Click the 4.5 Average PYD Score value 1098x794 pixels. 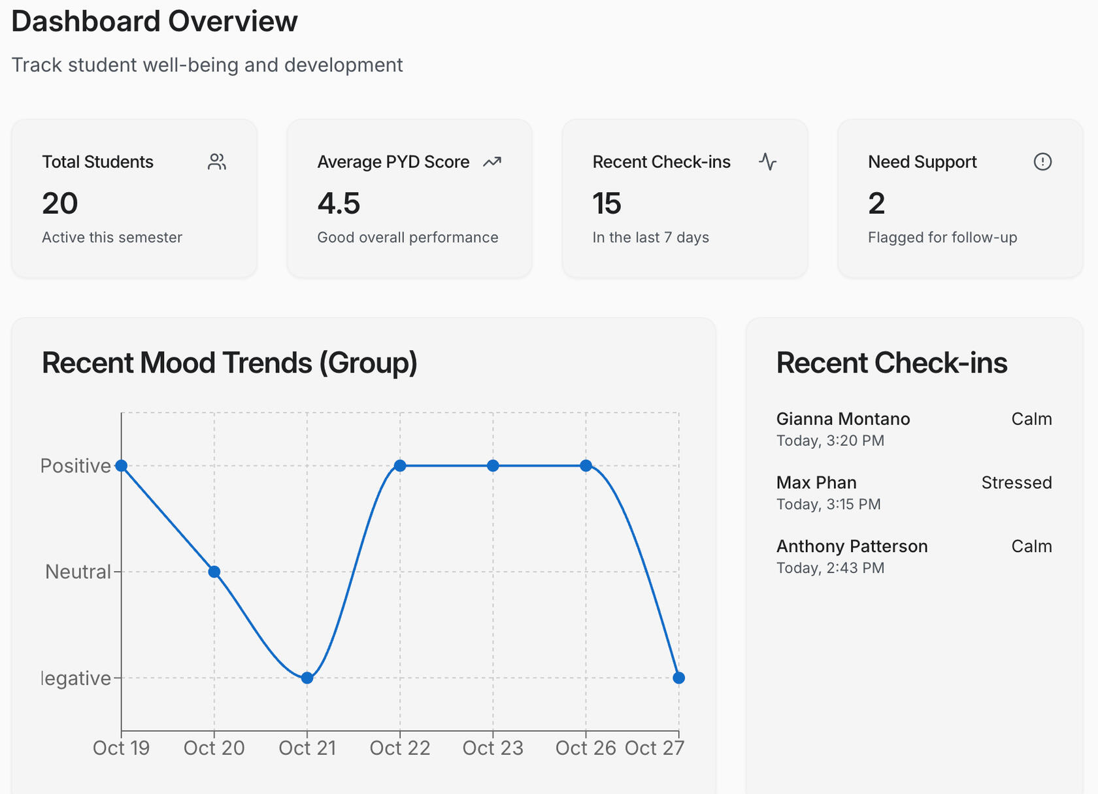click(x=339, y=204)
